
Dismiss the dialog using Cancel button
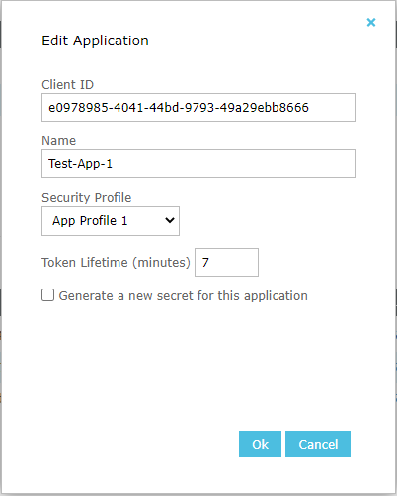pyautogui.click(x=318, y=444)
